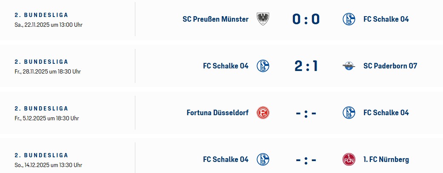Click Schalke logo in the Münster match
Viewport: 443px width, 173px height.
349,19
